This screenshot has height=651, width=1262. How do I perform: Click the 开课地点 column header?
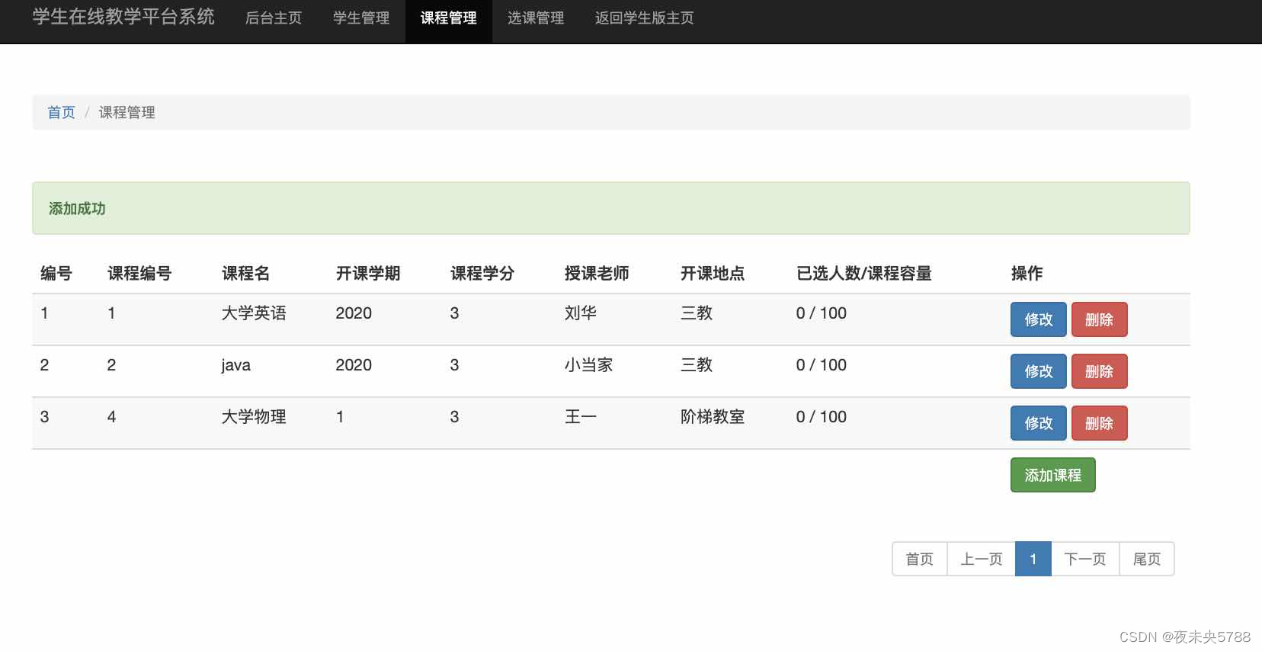point(713,273)
